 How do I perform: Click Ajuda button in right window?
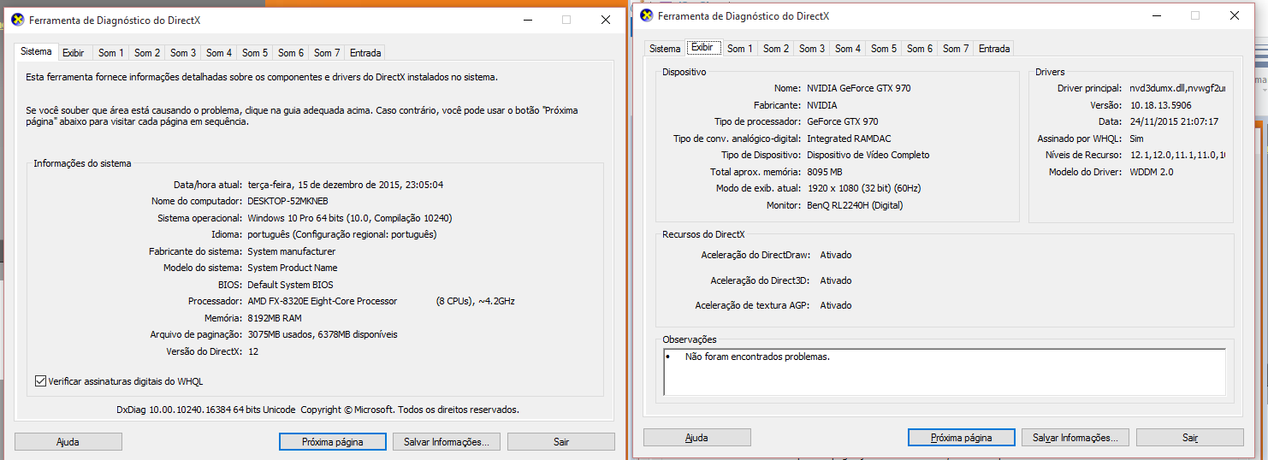tap(697, 438)
